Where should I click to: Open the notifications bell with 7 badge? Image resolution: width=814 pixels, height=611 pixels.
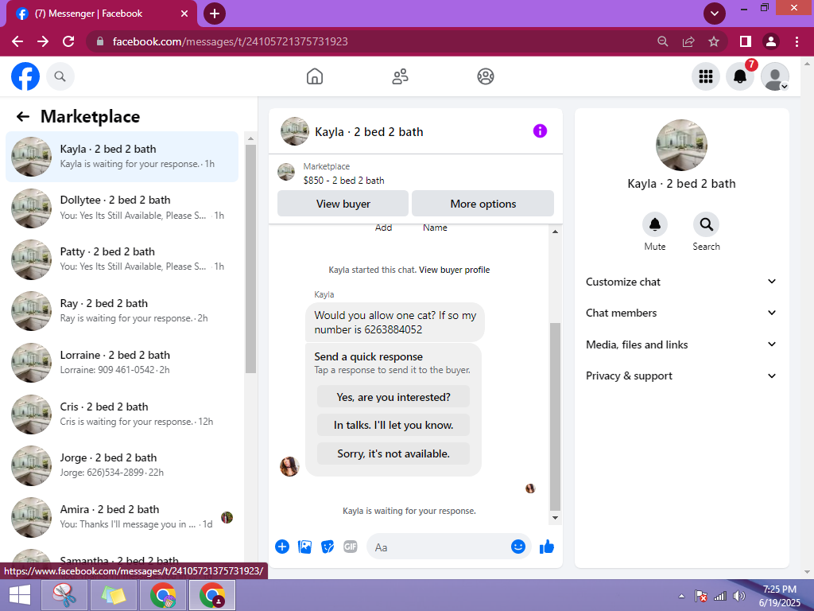point(740,76)
